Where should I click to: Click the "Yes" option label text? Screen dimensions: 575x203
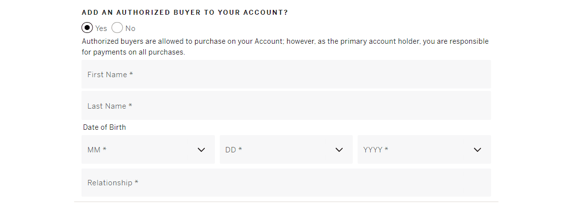click(x=101, y=29)
